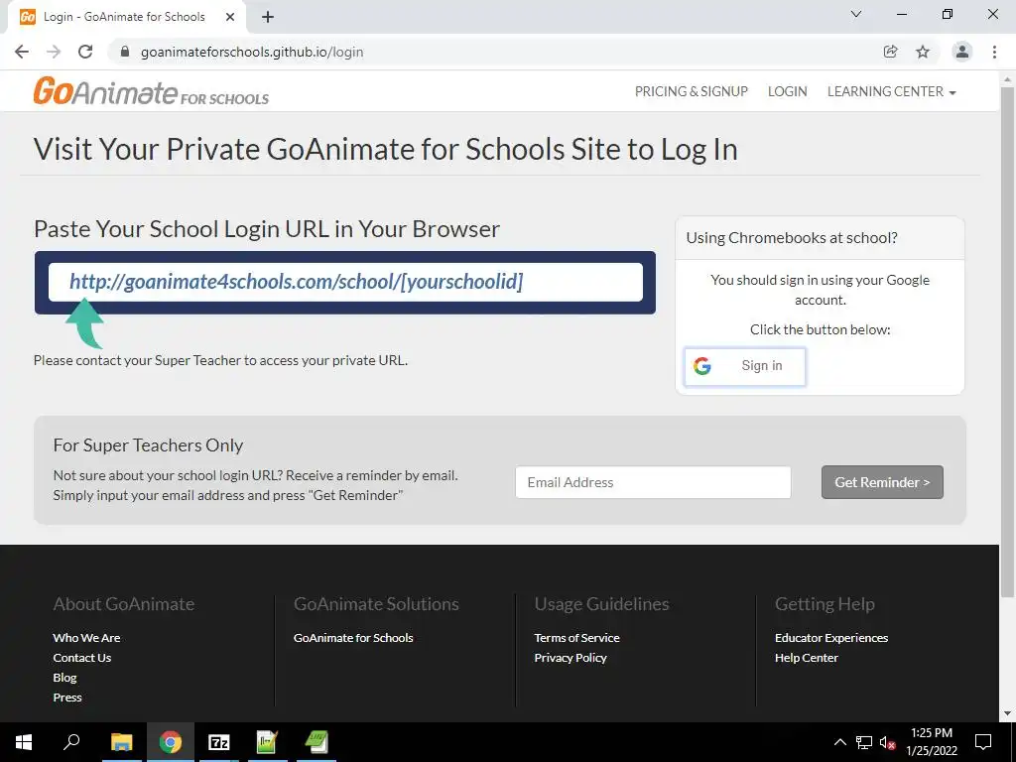Open LOGIN in the site navigation
The image size is (1016, 762).
coord(787,91)
